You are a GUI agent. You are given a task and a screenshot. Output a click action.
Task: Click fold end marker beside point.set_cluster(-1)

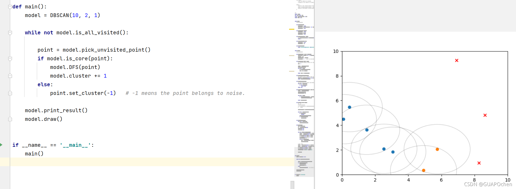click(x=10, y=93)
